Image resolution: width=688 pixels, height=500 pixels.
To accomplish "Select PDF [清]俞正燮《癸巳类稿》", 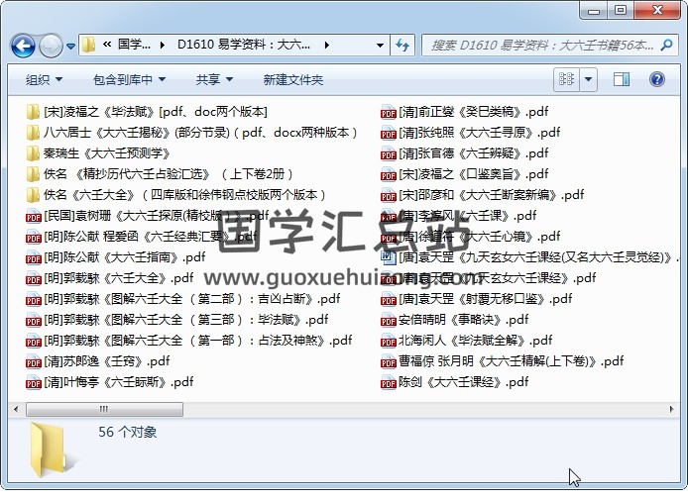I will click(x=464, y=112).
